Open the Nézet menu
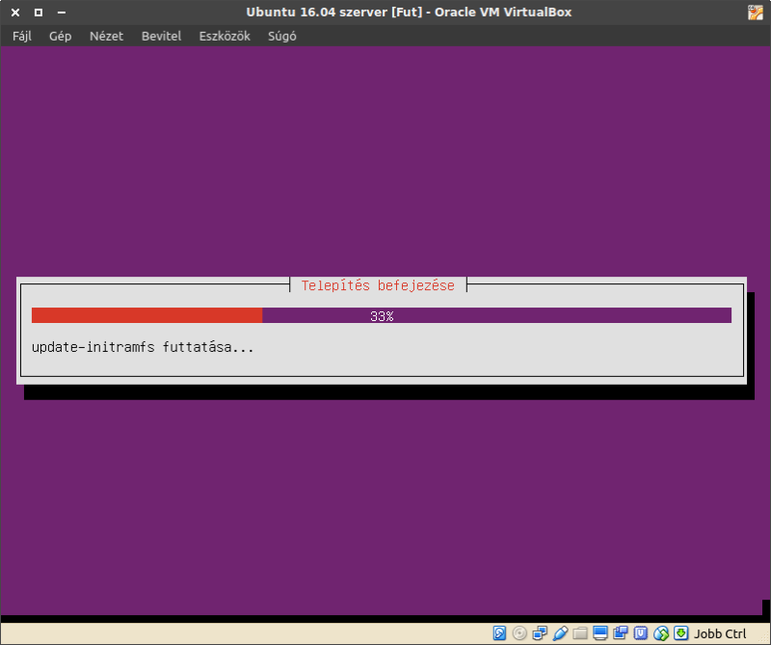Viewport: 771px width, 645px height. point(106,36)
